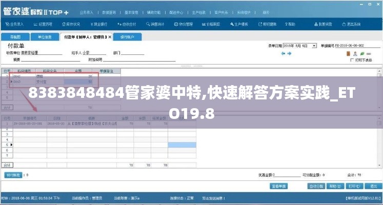Click the 帮助 button at bottom
Viewport: 383px width, 205px height.
[335, 186]
